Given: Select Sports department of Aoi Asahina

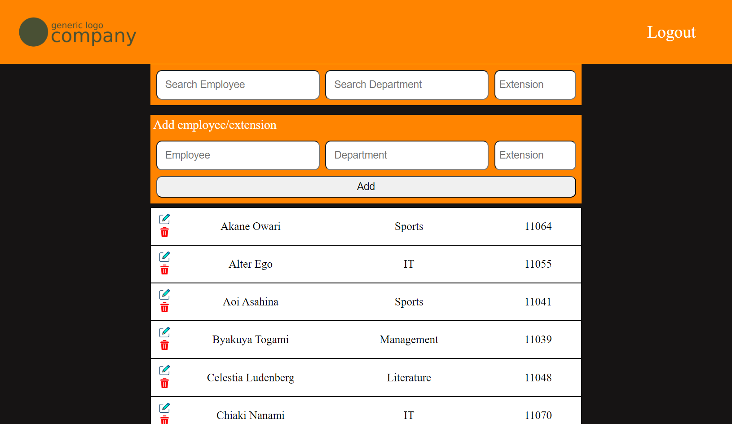Looking at the screenshot, I should pos(409,302).
